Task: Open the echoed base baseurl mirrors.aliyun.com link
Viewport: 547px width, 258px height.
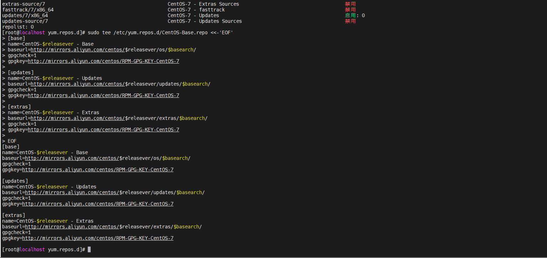Action: (71, 158)
